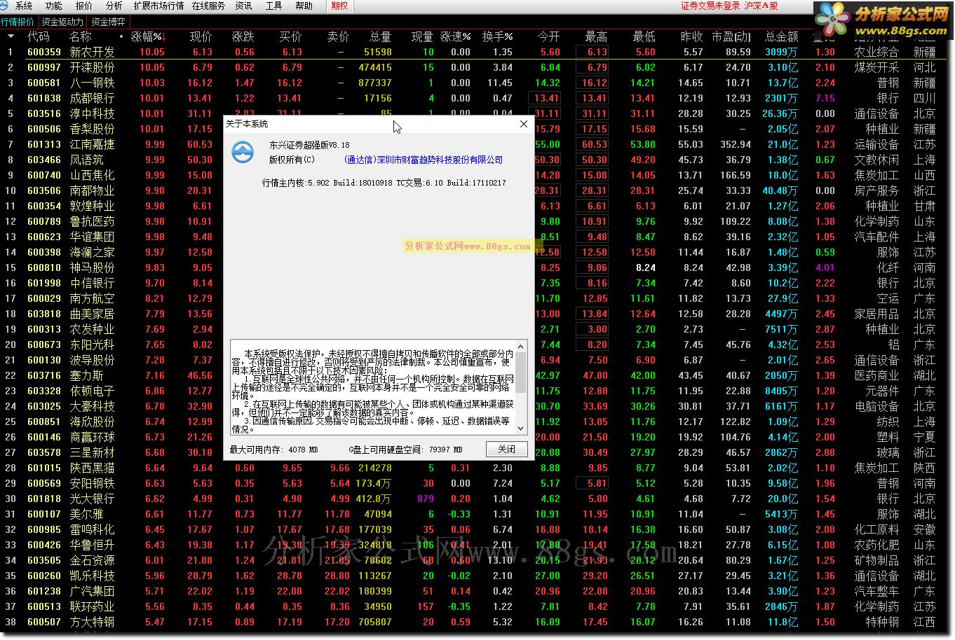Sort by 最低 column header

(644, 36)
